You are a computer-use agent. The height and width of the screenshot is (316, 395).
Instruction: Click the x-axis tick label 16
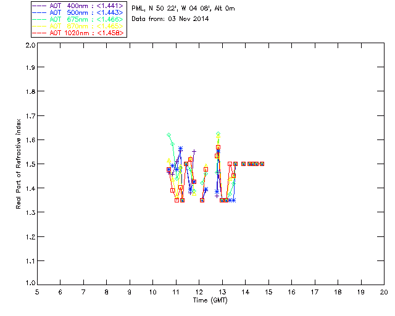(x=291, y=292)
